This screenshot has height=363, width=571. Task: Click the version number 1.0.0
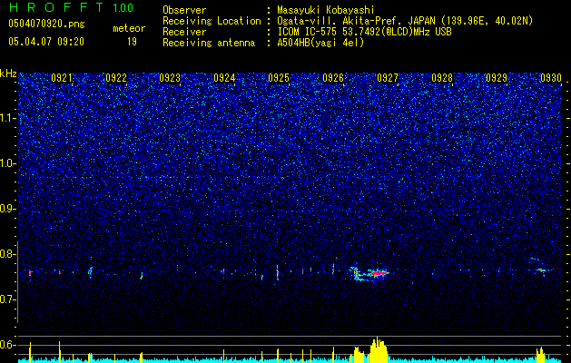123,7
